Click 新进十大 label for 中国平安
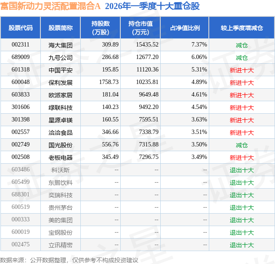 pyautogui.click(x=241, y=70)
